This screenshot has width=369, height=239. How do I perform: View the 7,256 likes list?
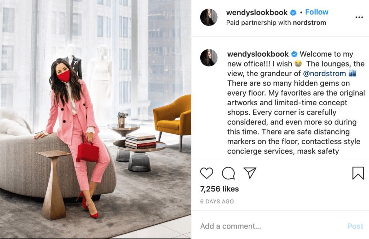219,189
